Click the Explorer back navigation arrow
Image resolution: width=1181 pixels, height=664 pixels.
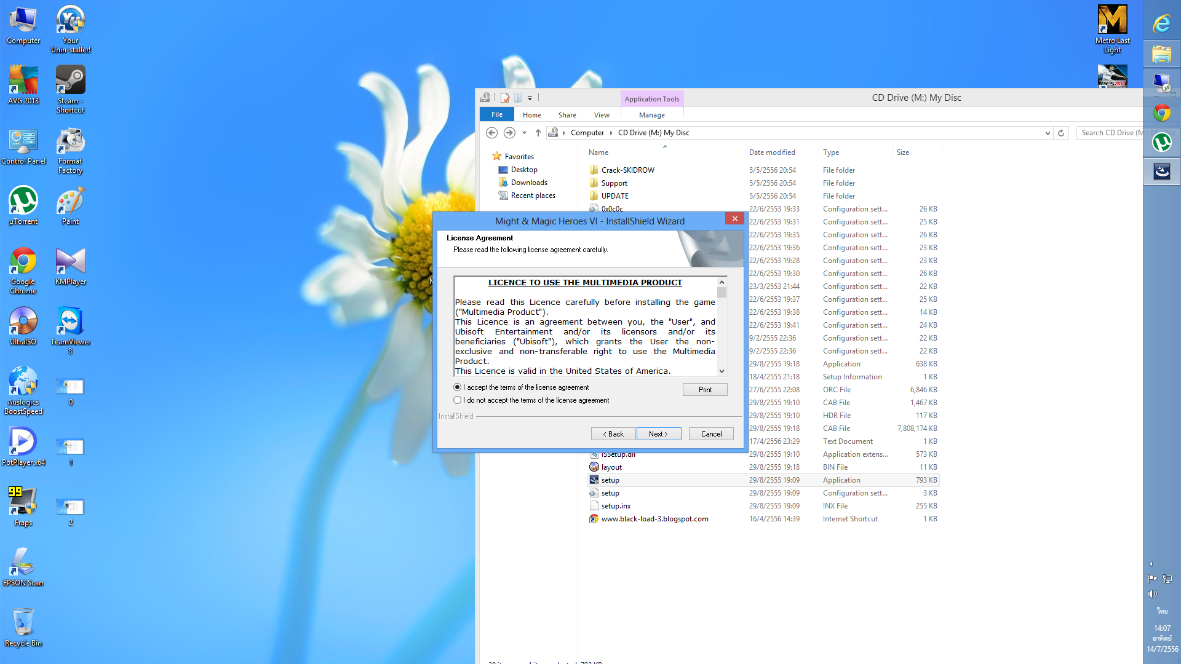[491, 133]
